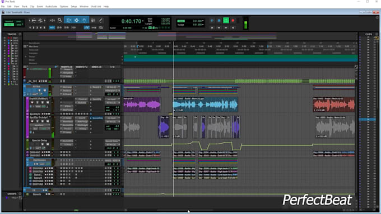
Task: Click the Rewind transport button
Action: [219, 28]
